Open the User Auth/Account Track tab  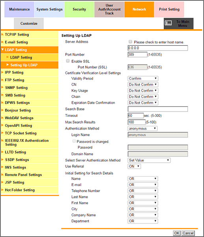point(109,9)
